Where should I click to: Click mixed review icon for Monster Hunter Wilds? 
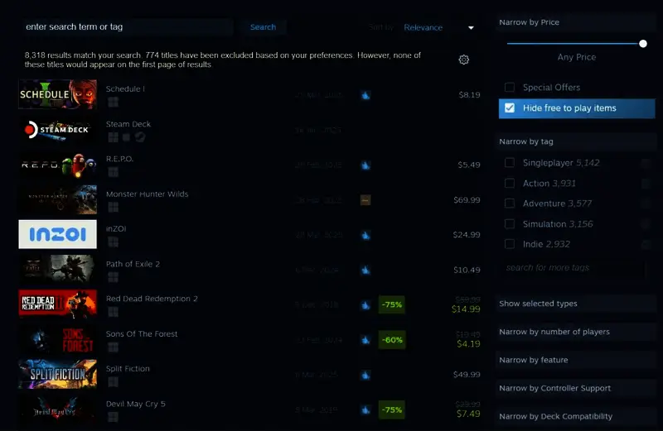pyautogui.click(x=365, y=200)
